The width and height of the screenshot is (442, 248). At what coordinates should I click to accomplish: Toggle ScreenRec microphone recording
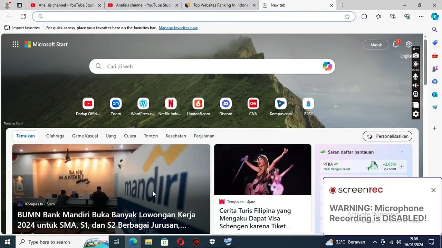coord(416,76)
